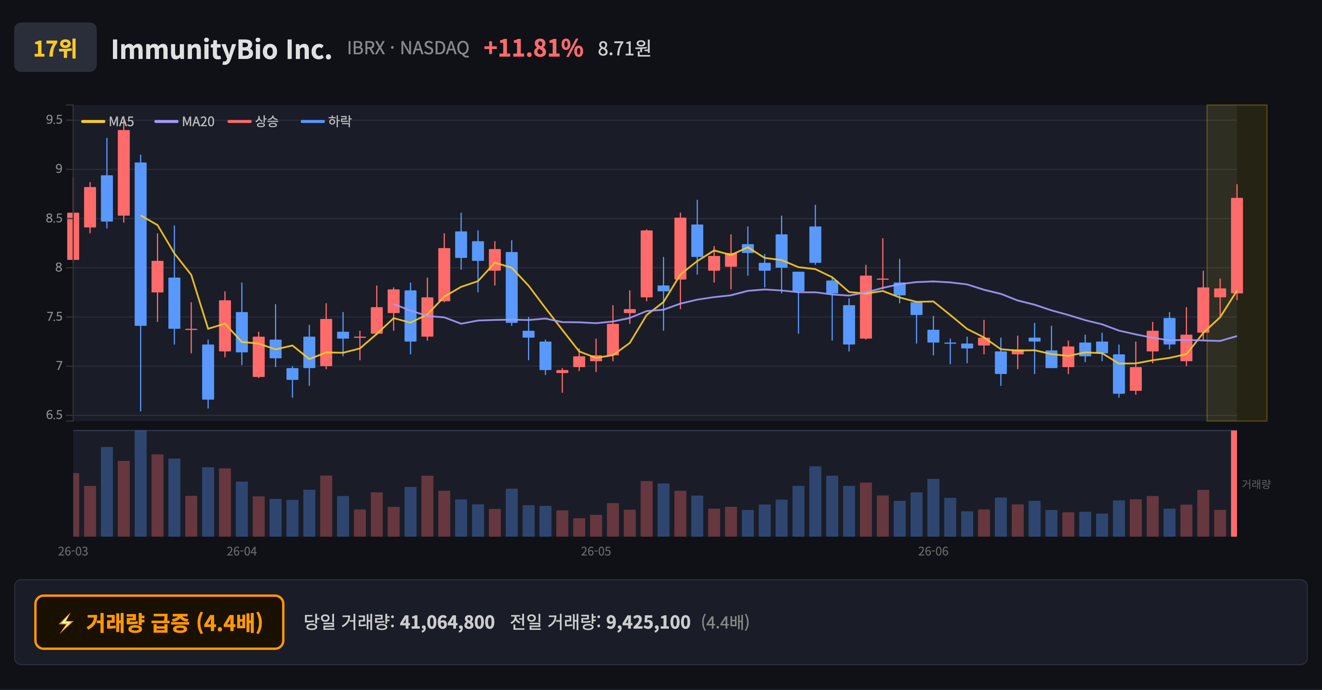Click the gray (4.4배) ratio text
This screenshot has height=690, width=1322.
click(725, 622)
